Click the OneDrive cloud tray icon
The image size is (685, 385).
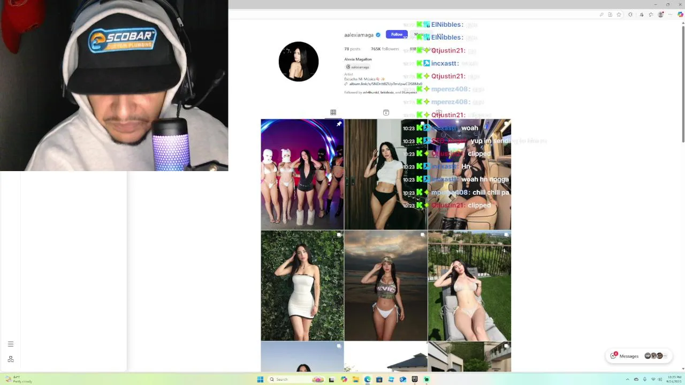(636, 379)
